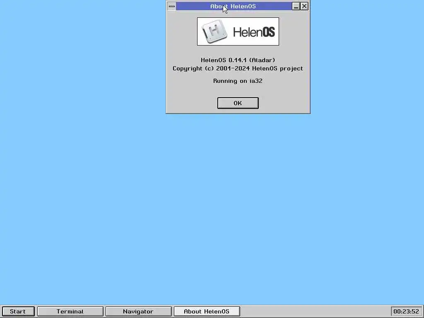Open the Start menu
Screen dimensions: 424x318
18,311
